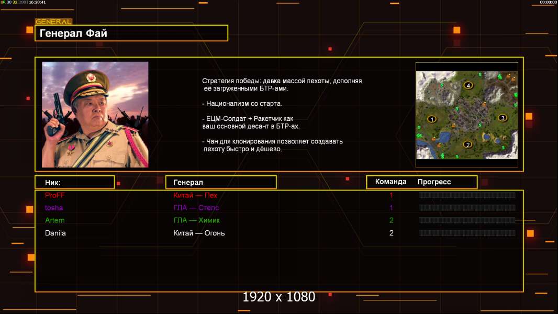
Task: Click tosha's loading progress bar
Action: pyautogui.click(x=467, y=207)
